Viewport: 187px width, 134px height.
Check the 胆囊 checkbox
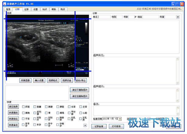tap(35, 107)
